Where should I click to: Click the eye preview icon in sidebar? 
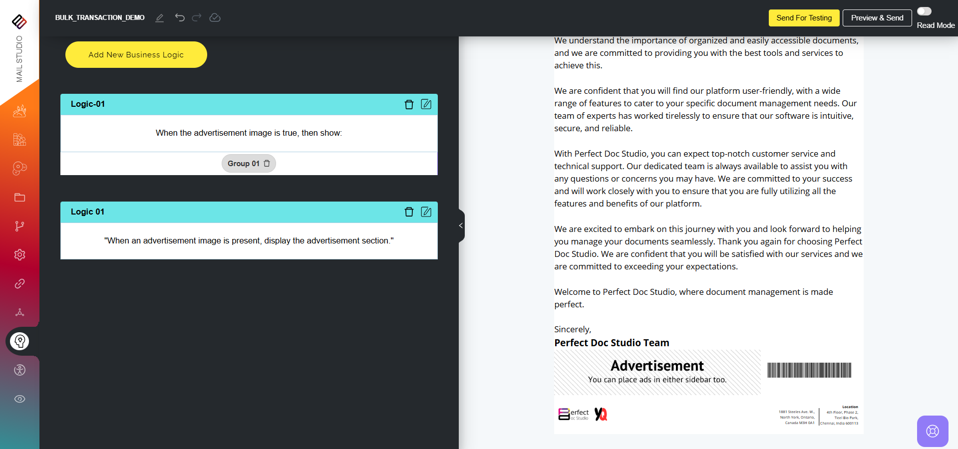coord(19,399)
